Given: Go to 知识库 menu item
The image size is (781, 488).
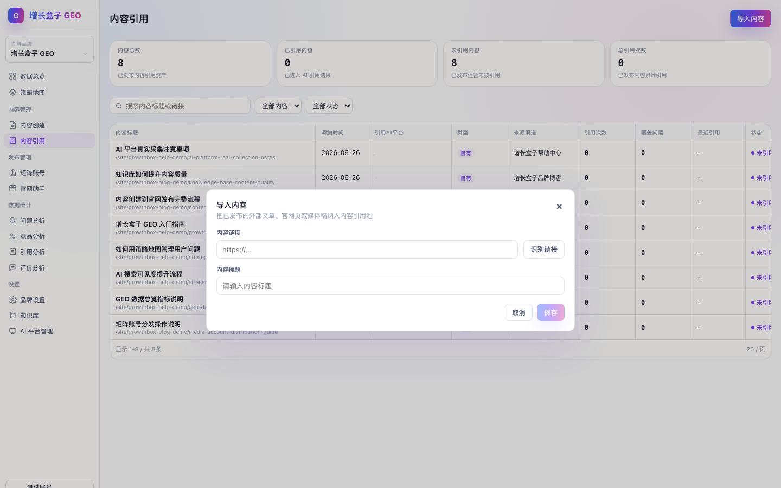Looking at the screenshot, I should click(49, 316).
